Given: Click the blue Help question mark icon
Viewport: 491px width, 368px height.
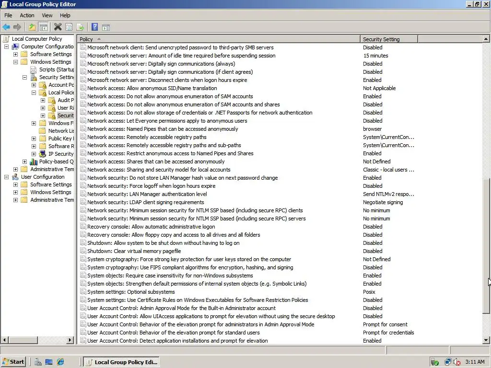Looking at the screenshot, I should click(x=94, y=27).
